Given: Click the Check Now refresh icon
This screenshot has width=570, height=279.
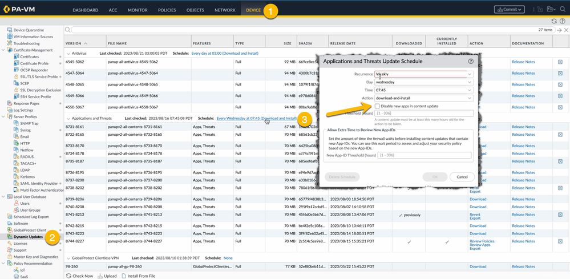Looking at the screenshot, I should (x=68, y=276).
